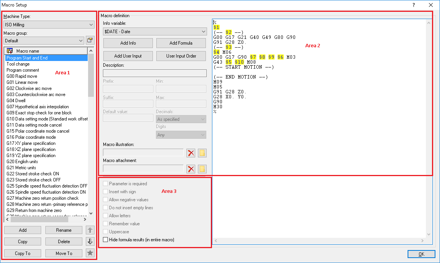Click the icon in the Macro name header
This screenshot has width=440, height=263.
(10, 50)
